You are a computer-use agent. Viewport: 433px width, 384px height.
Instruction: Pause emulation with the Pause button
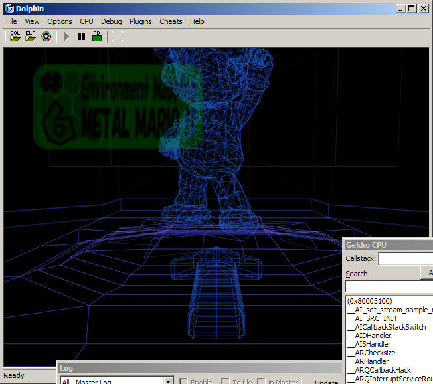pos(82,36)
